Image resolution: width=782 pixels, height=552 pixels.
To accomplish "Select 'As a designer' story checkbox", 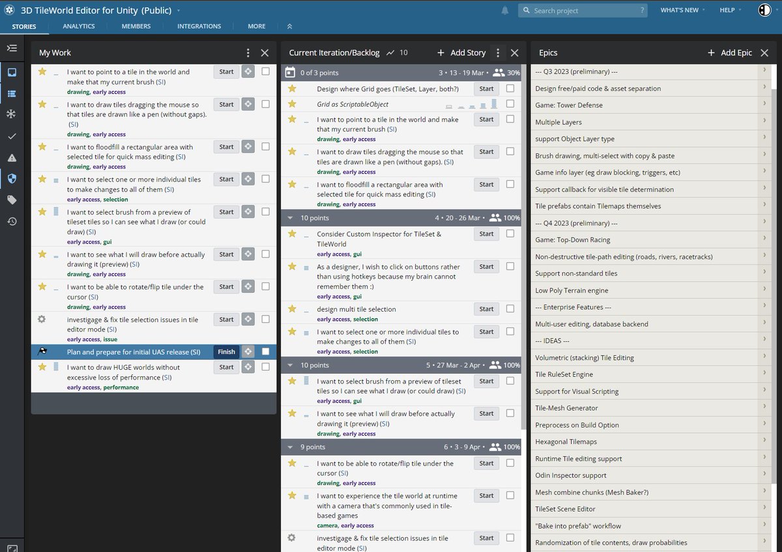I will [510, 266].
